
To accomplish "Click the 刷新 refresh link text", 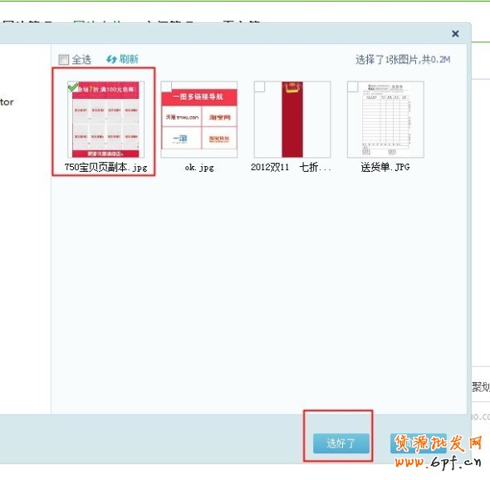I will click(x=129, y=59).
